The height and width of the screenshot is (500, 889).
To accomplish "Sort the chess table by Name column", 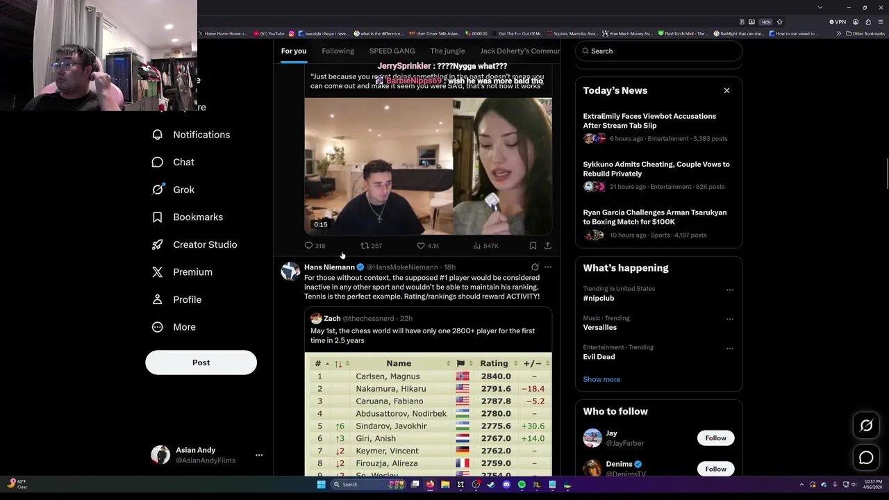I will (x=399, y=364).
